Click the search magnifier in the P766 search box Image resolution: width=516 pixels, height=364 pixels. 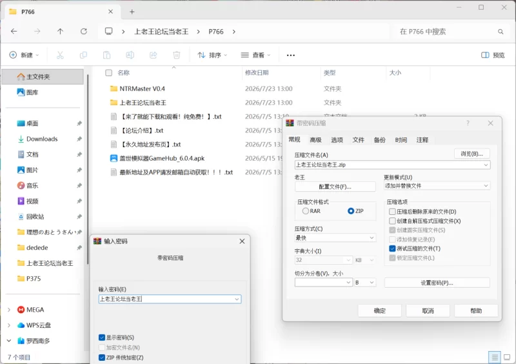point(501,32)
